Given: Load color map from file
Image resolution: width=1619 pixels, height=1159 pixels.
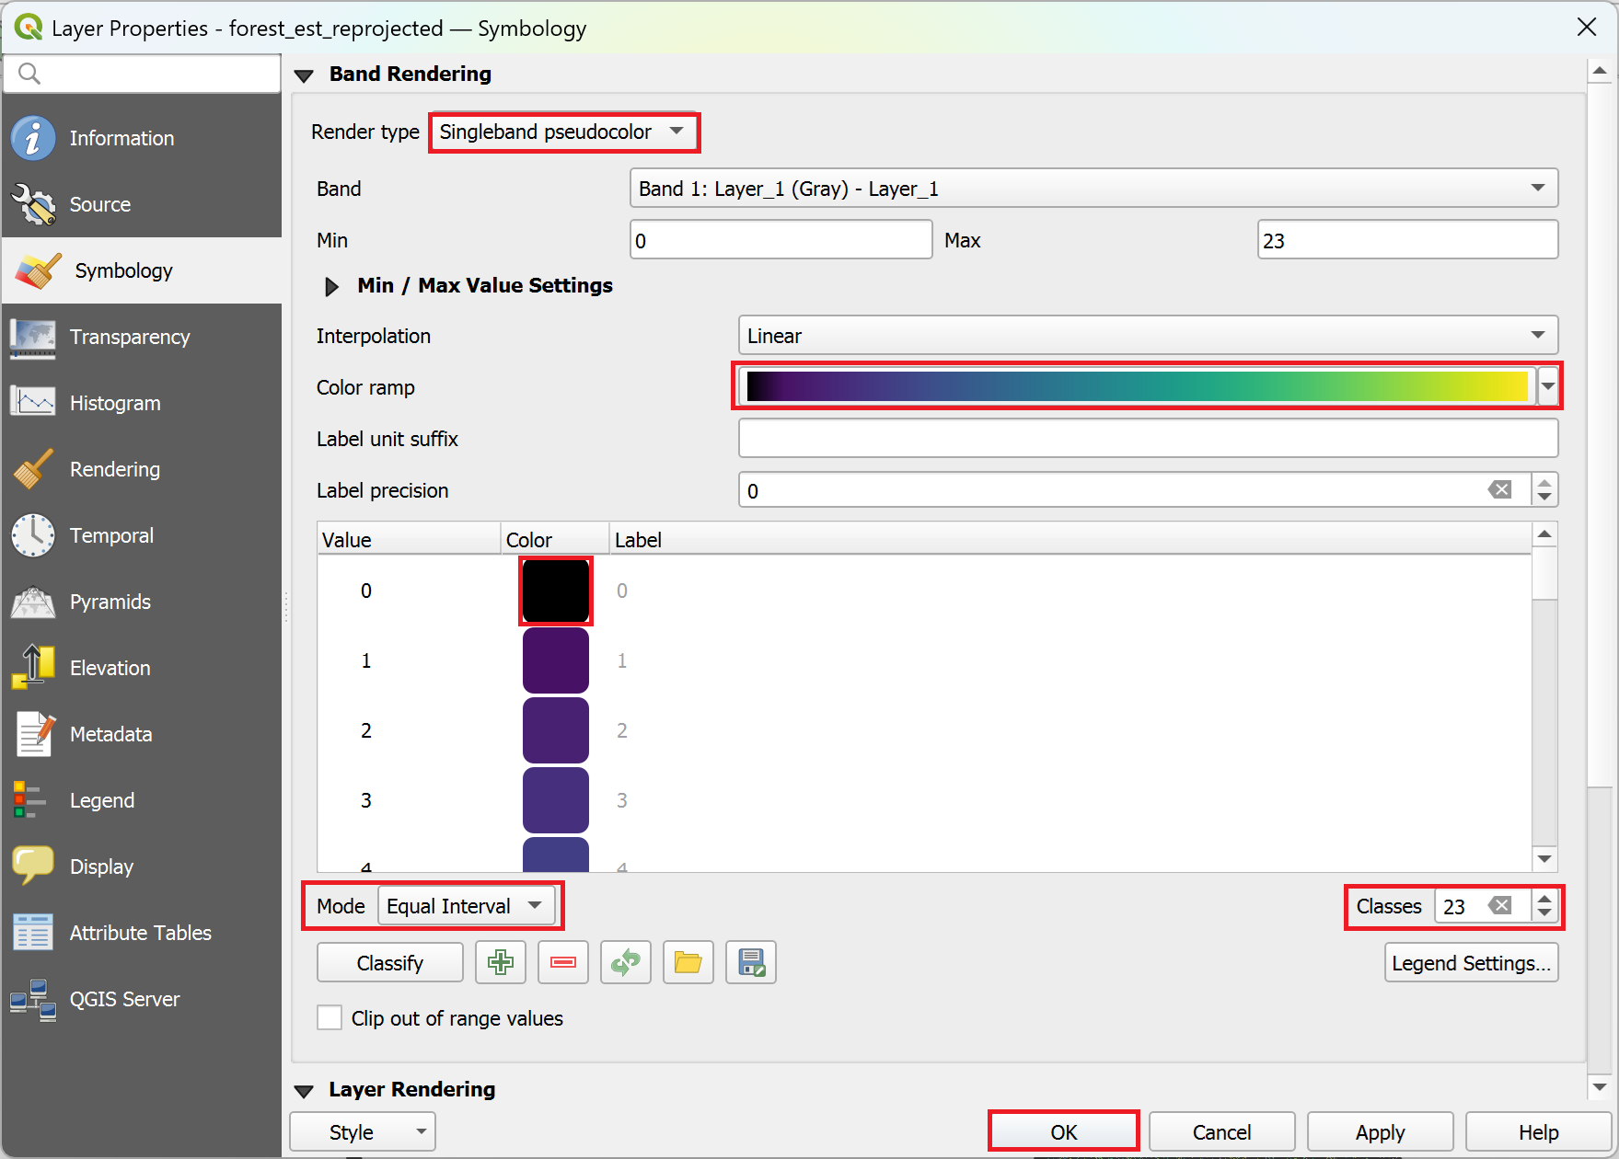Looking at the screenshot, I should (x=688, y=962).
